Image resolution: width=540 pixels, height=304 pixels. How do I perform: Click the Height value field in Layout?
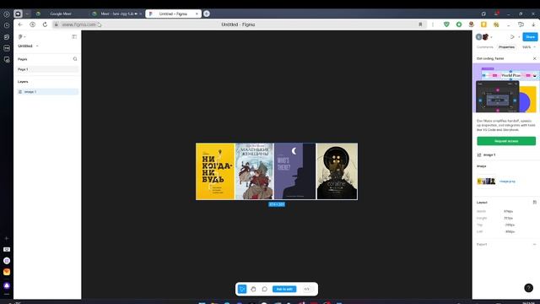tap(508, 218)
